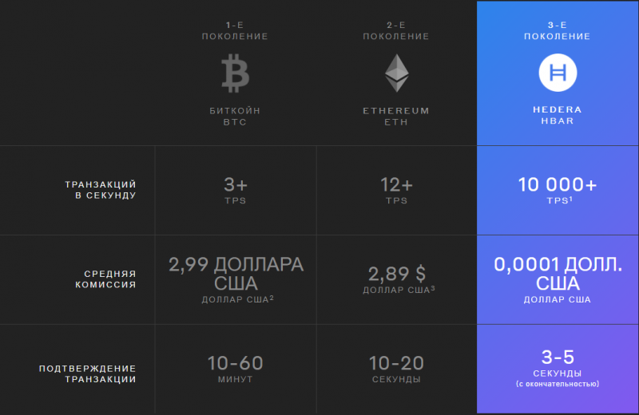The image size is (639, 415).
Task: Click the Биткойн BTC label
Action: (235, 116)
